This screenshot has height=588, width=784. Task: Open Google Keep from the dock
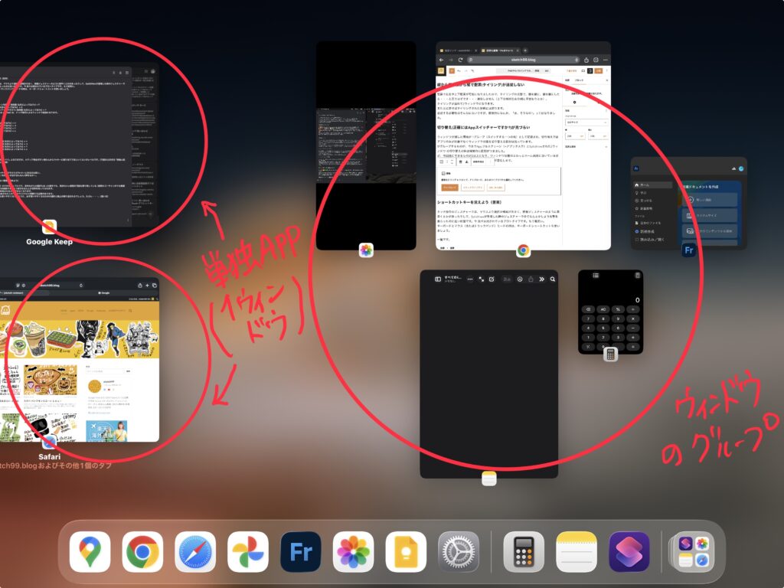pyautogui.click(x=406, y=552)
